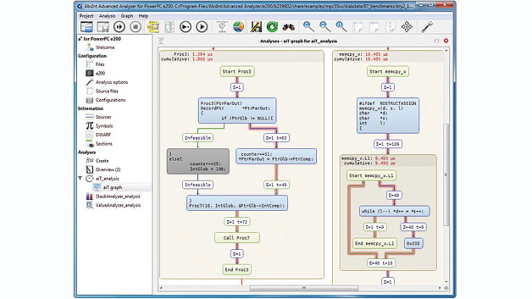Click the wrench settings toolbar icon
The image size is (532, 299).
point(427,27)
